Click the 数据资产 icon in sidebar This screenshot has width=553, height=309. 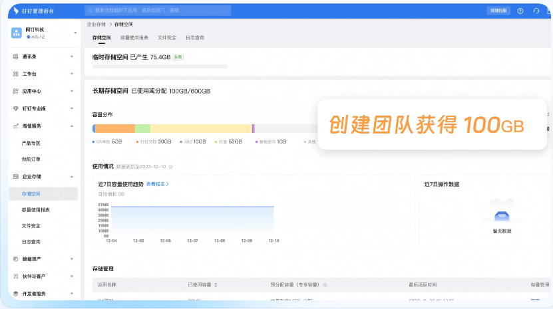coord(15,259)
